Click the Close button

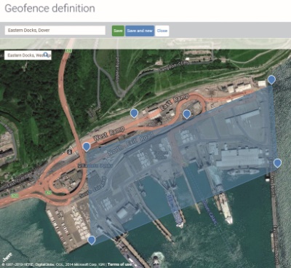162,31
